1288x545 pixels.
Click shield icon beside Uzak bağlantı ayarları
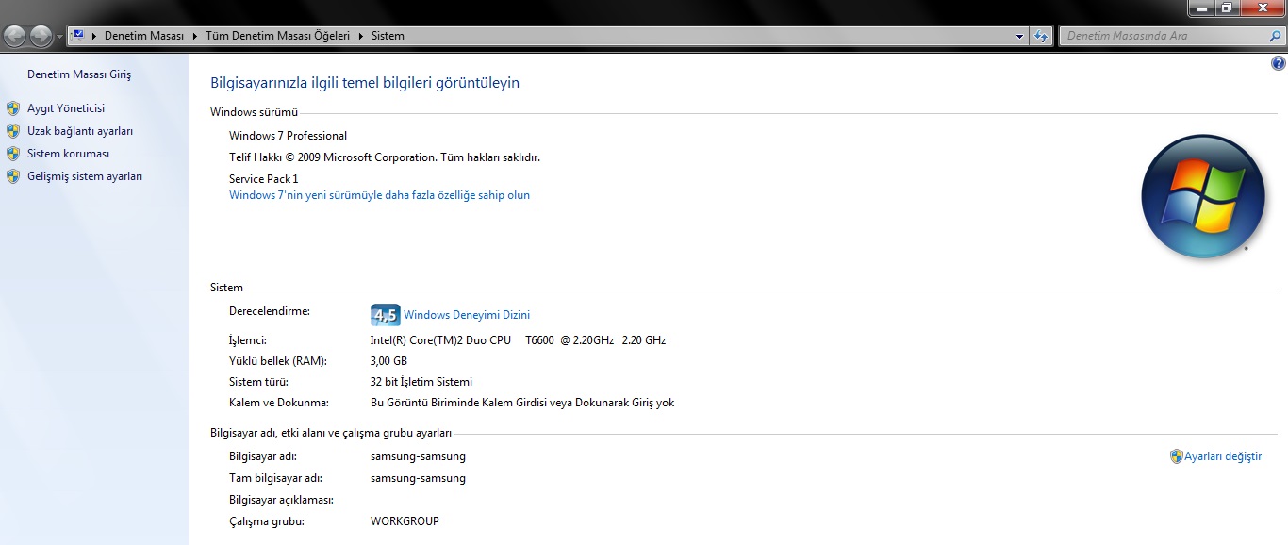[x=12, y=131]
